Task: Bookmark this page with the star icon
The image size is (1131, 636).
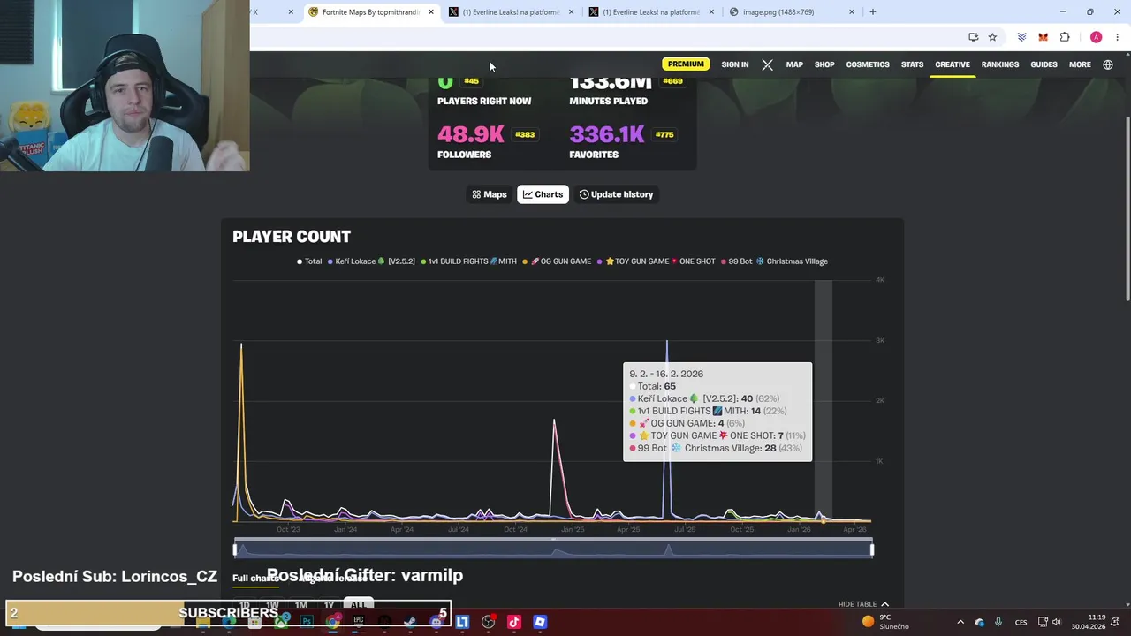Action: click(992, 37)
